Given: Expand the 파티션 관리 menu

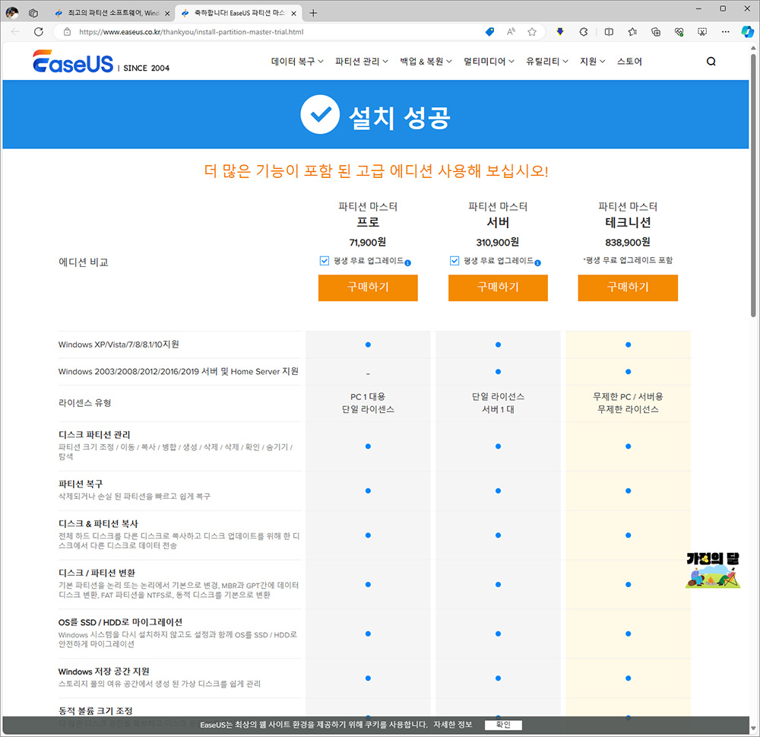Looking at the screenshot, I should pyautogui.click(x=362, y=61).
